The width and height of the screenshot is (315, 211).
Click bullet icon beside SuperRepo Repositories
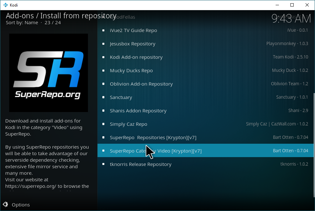tap(103, 138)
